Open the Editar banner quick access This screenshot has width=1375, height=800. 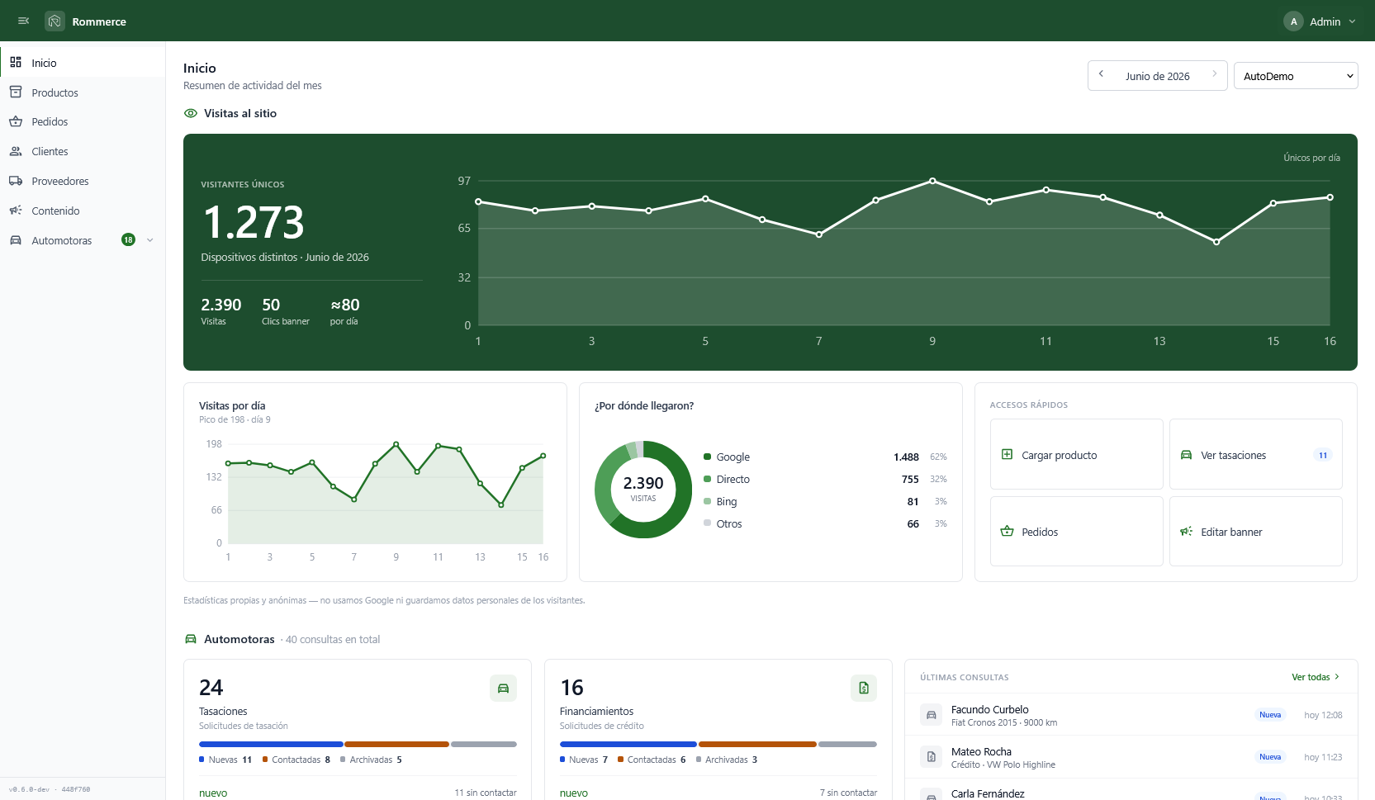1256,531
